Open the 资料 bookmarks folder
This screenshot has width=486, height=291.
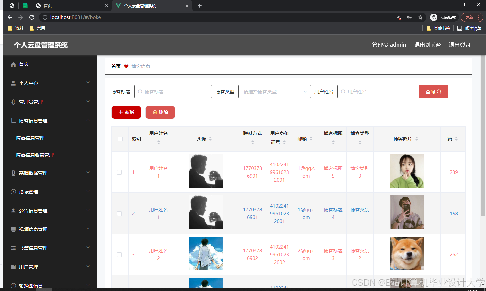click(x=16, y=28)
